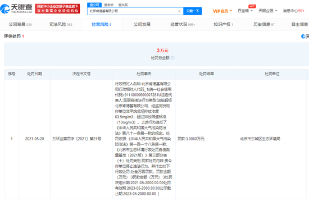Click the date cell 2021-05-20
The width and height of the screenshot is (309, 206).
34,139
